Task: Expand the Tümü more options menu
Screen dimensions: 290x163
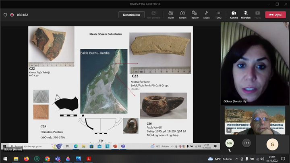Action: click(218, 15)
